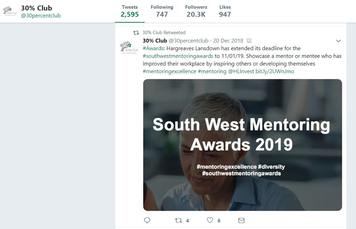Open the tweet author's tree logo avatar

coord(129,47)
